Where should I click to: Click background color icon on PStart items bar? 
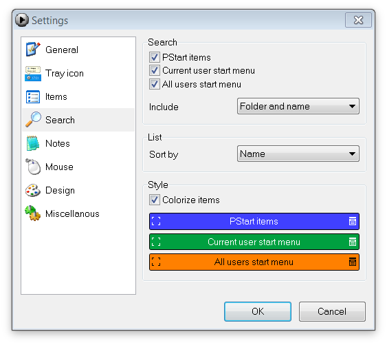(156, 221)
